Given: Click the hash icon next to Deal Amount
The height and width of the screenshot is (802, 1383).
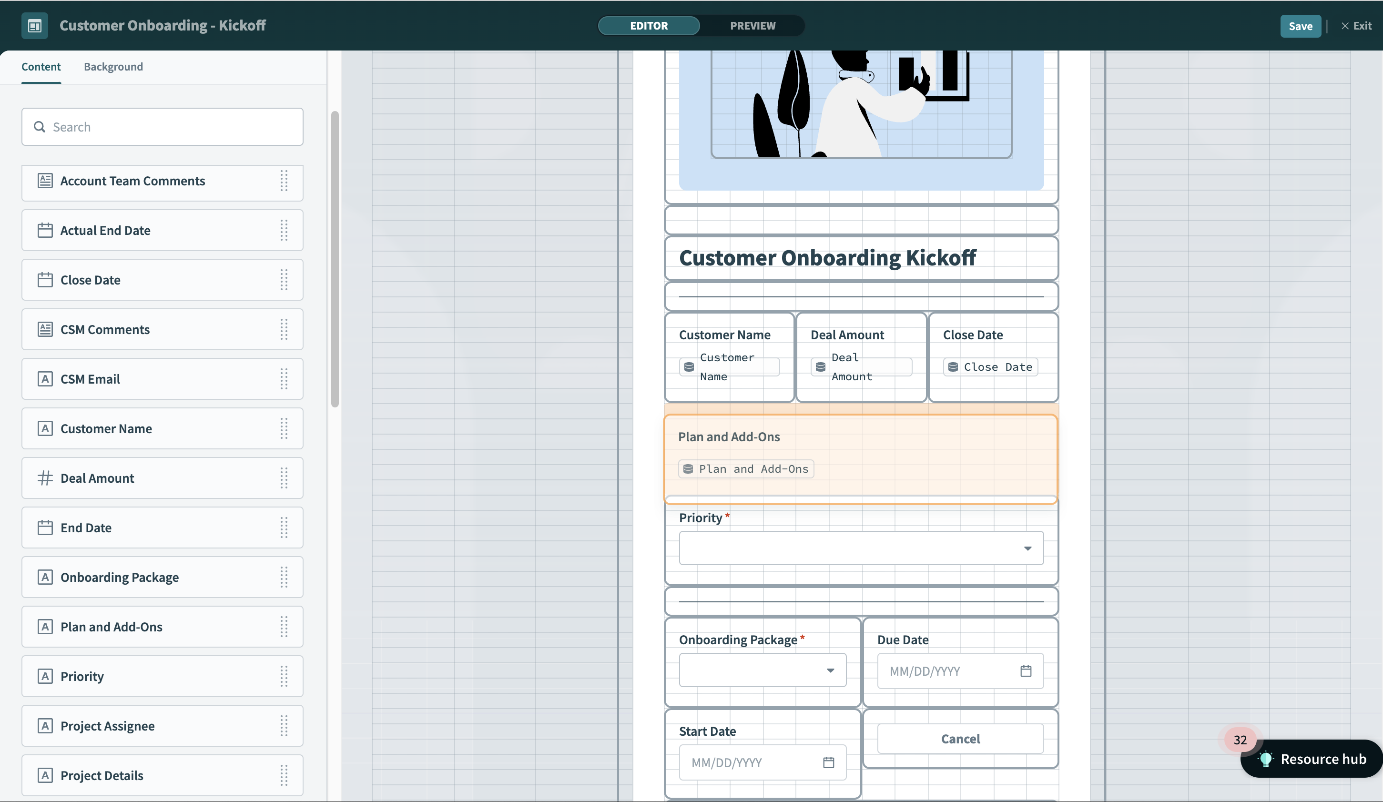Looking at the screenshot, I should point(45,478).
